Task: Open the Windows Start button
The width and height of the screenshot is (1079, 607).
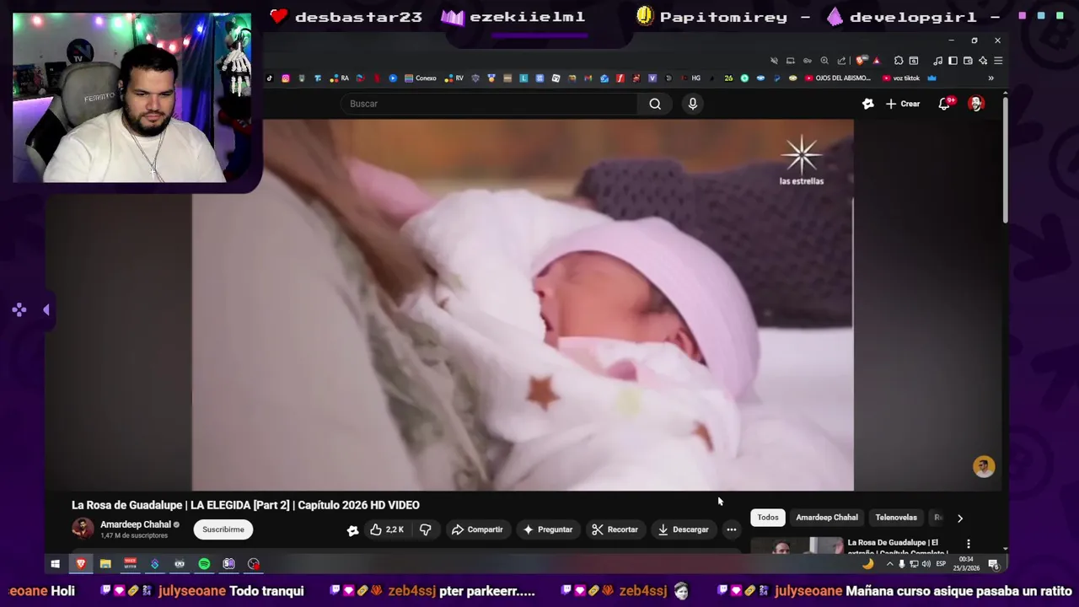Action: 56,564
